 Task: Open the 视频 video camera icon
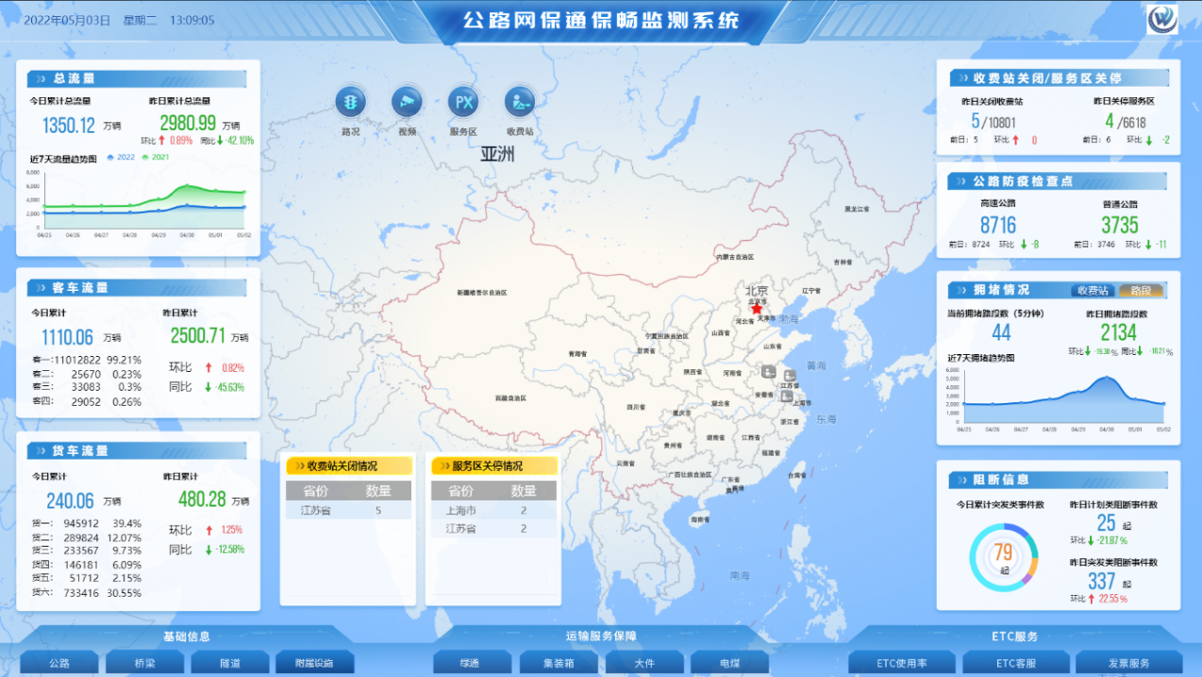click(x=407, y=102)
